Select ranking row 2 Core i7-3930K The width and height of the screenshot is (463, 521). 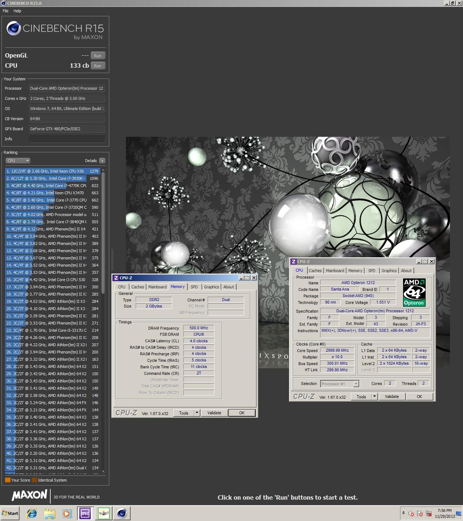52,178
